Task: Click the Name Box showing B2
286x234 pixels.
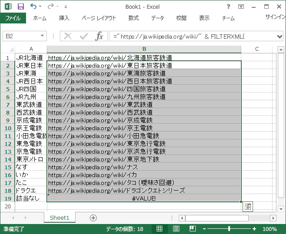Action: click(x=21, y=36)
